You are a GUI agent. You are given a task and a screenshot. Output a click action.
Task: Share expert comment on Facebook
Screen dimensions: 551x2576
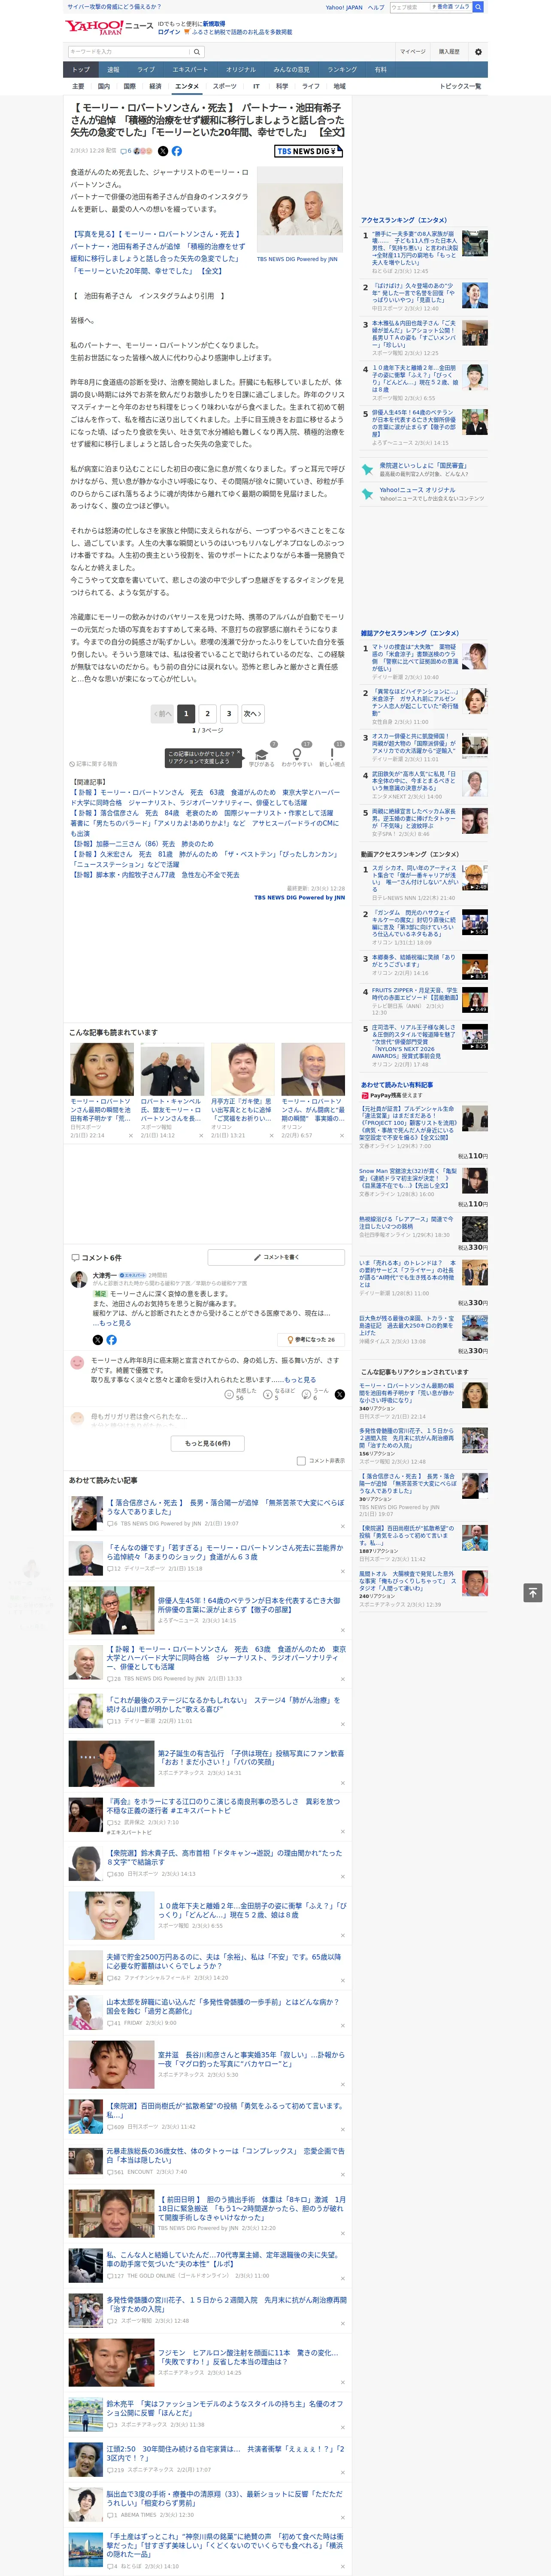click(x=111, y=1340)
